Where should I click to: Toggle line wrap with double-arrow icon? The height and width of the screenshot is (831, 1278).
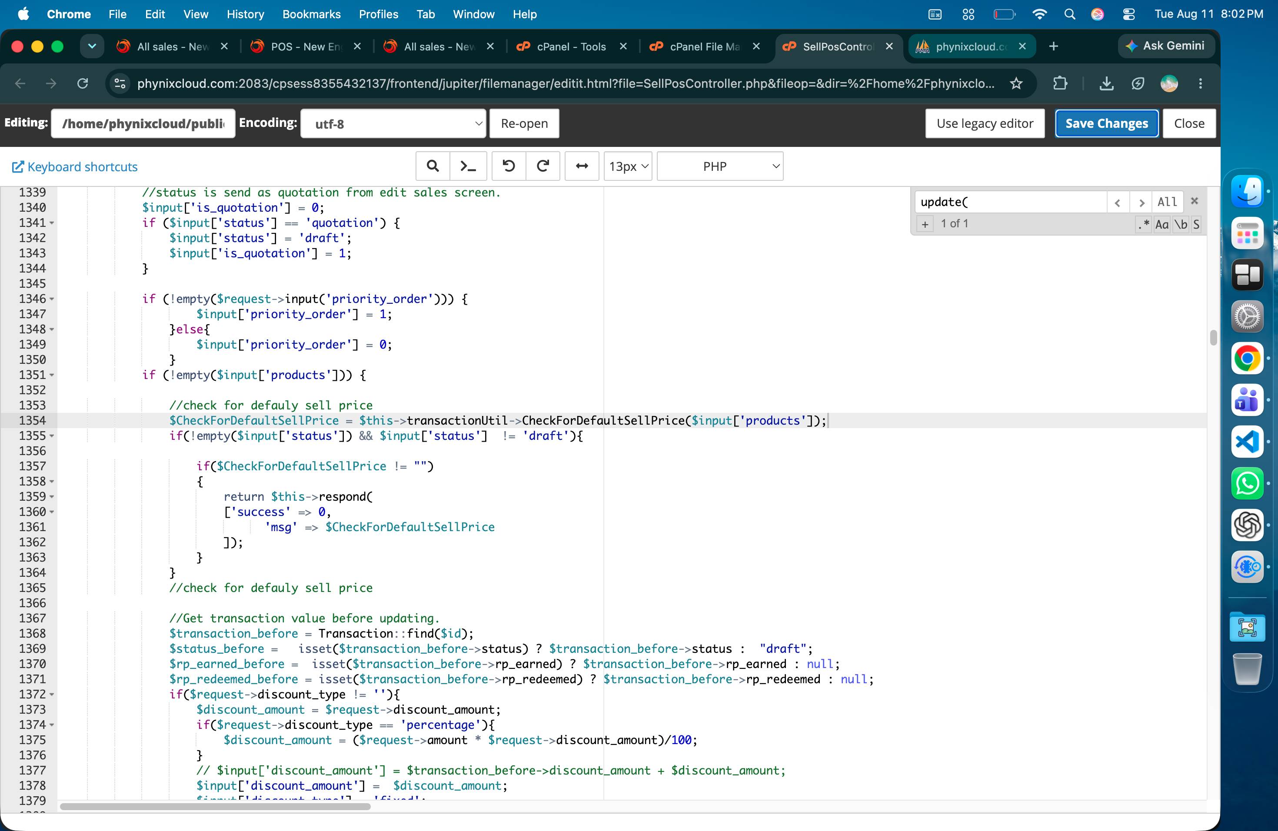tap(582, 166)
